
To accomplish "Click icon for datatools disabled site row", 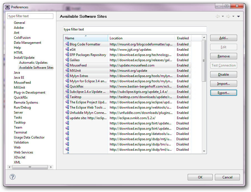I will point(67,134).
